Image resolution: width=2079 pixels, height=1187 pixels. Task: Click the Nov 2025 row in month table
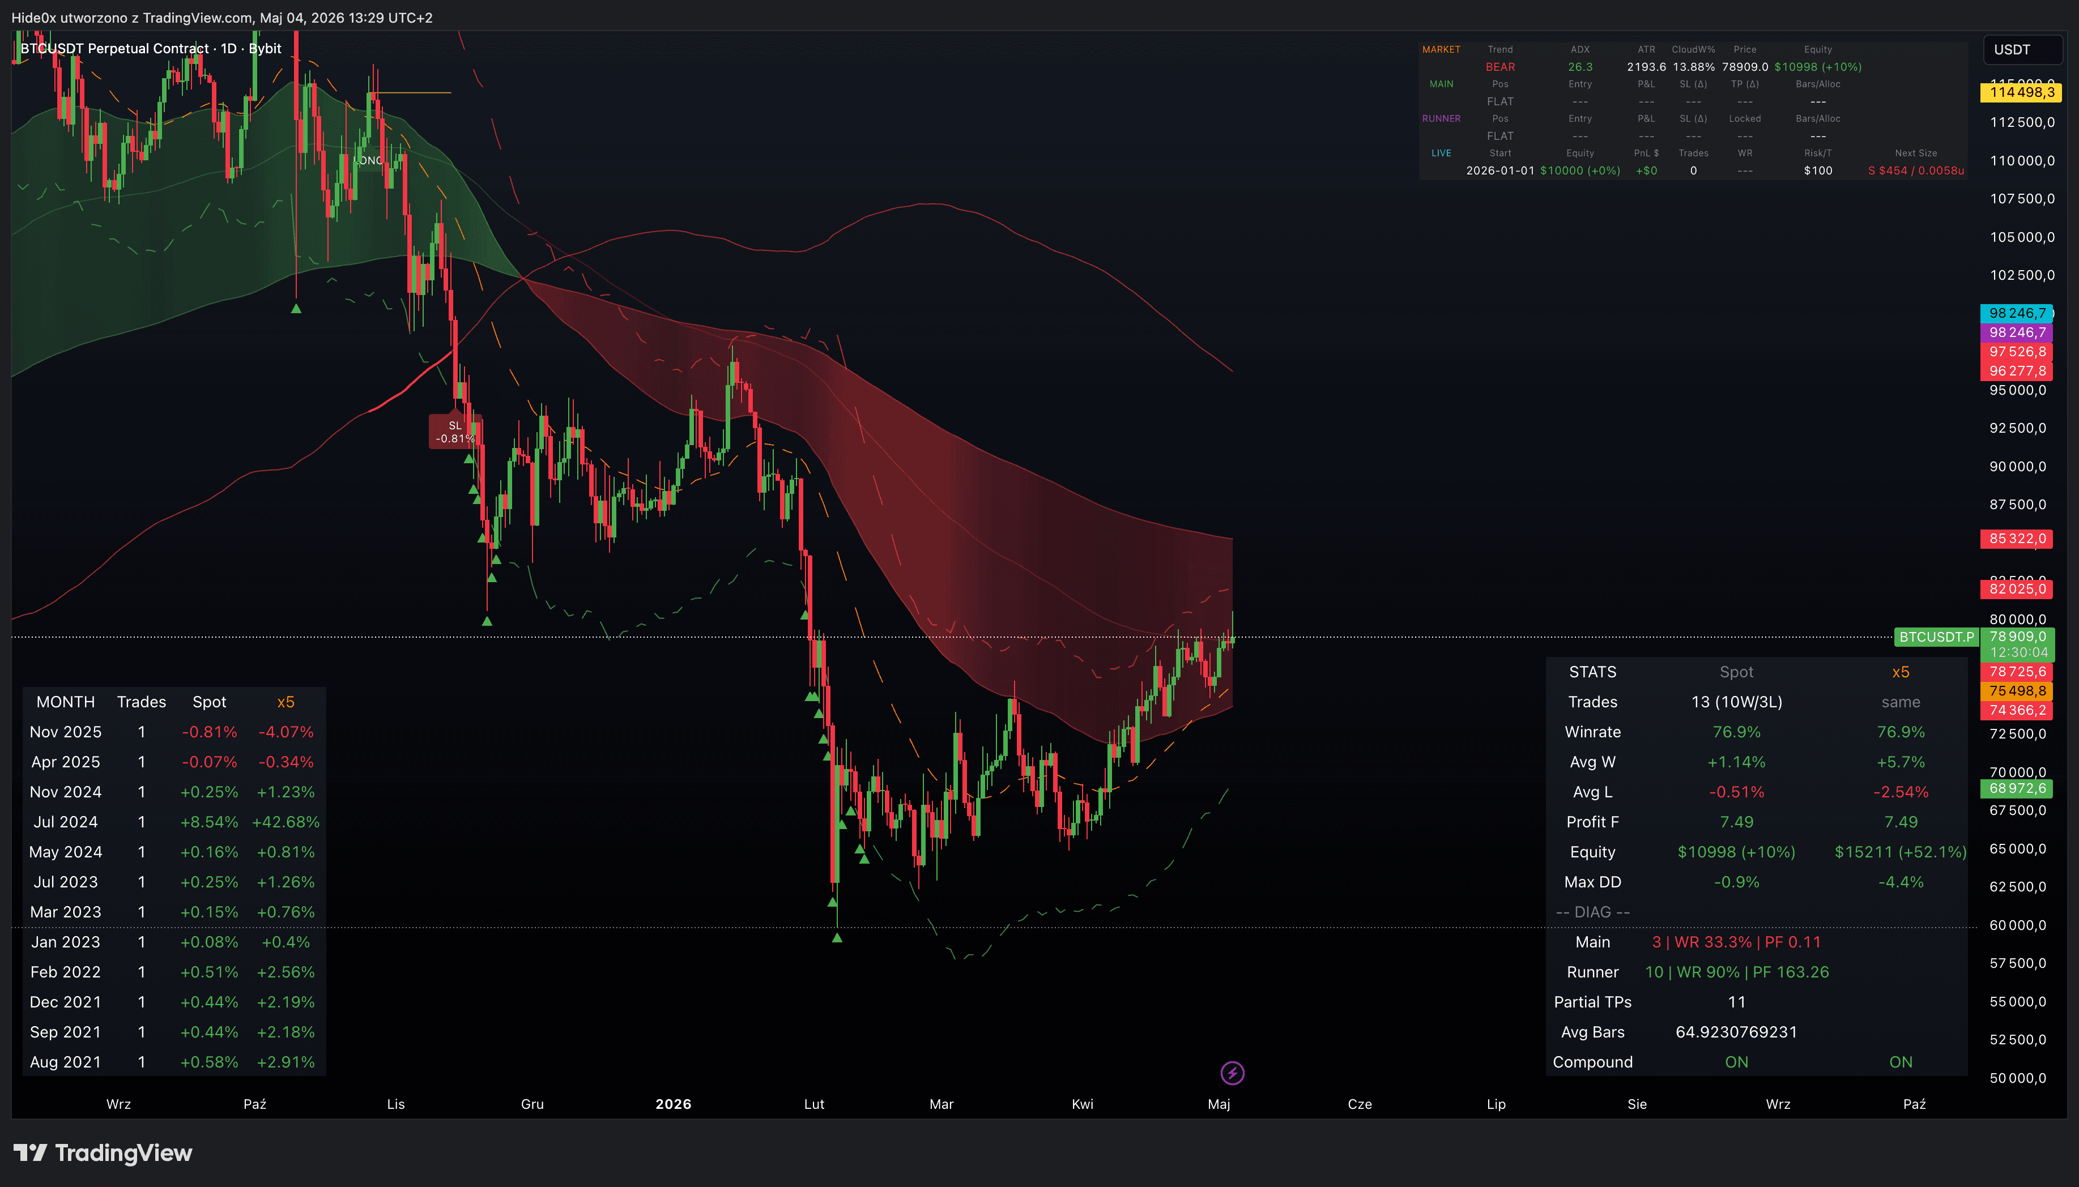click(174, 732)
